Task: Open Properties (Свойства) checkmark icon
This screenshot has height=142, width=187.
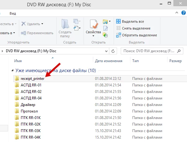Action: (94, 24)
